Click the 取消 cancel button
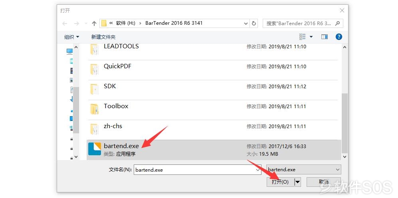398x198 pixels. click(324, 182)
